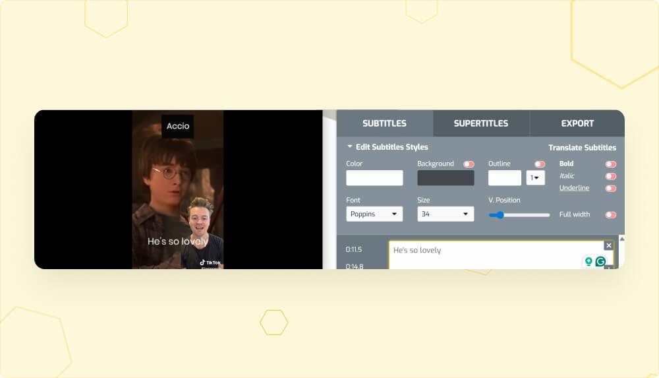Open the Font dropdown showing Poppins

[374, 214]
